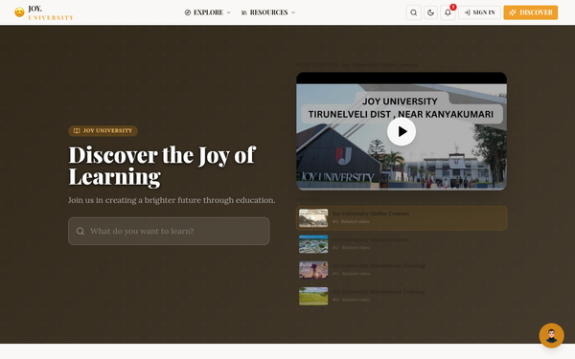Expand the Resources dropdown chevron
Viewport: 575px width, 359px height.
tap(293, 12)
